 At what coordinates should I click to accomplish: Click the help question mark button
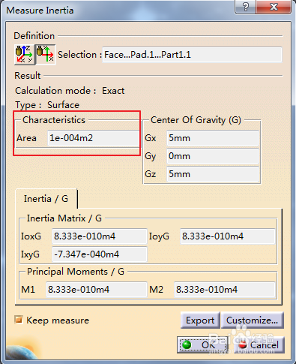[245, 7]
